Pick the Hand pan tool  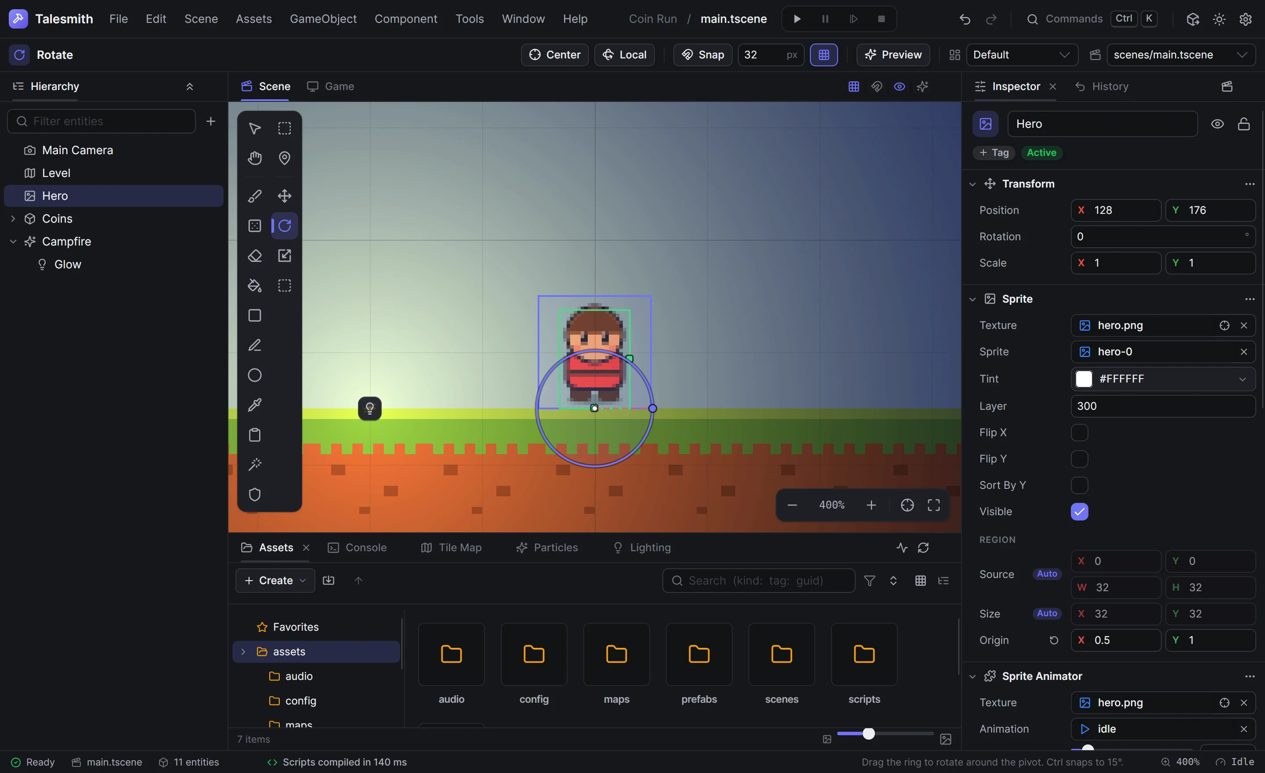255,158
